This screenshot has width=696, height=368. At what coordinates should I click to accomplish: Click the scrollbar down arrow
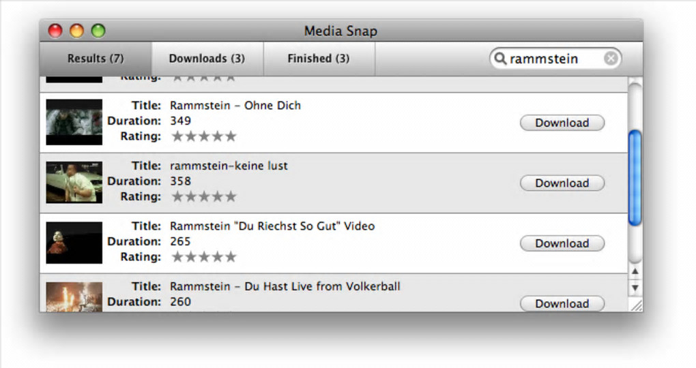click(635, 288)
